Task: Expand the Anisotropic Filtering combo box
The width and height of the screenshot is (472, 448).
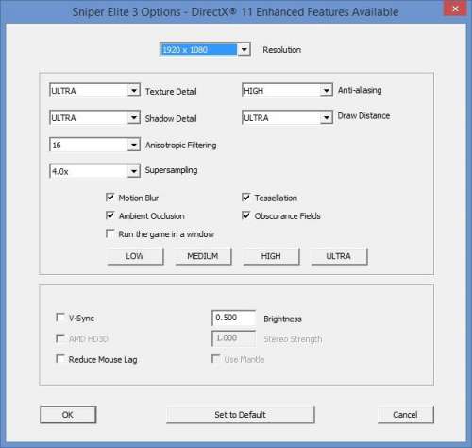Action: (x=94, y=145)
